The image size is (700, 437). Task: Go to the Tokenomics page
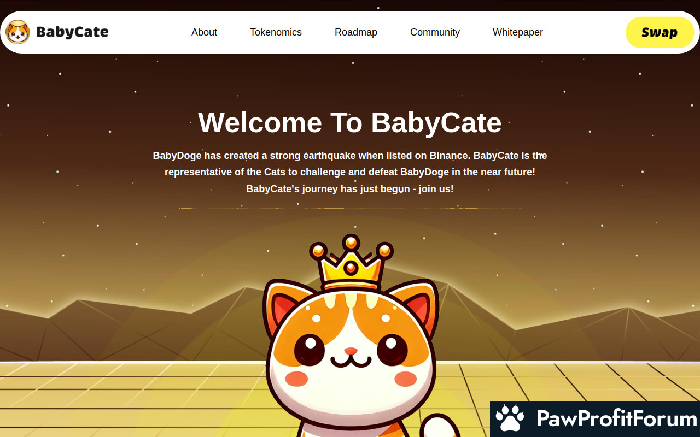(276, 32)
